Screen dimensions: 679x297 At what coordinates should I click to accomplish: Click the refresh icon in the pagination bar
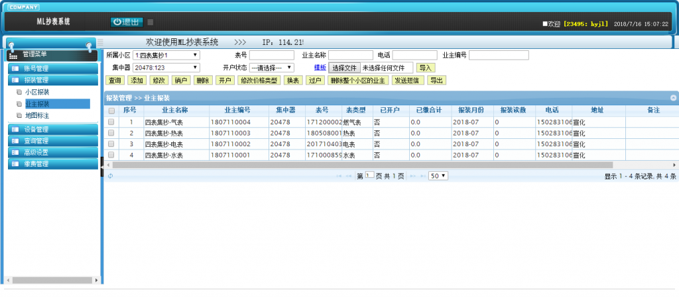tap(110, 176)
